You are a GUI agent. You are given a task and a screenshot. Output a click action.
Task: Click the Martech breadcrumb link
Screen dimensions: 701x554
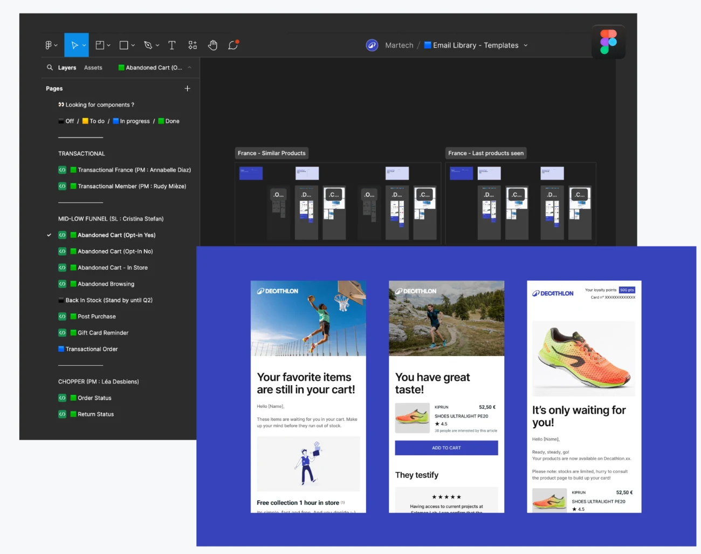pyautogui.click(x=399, y=45)
